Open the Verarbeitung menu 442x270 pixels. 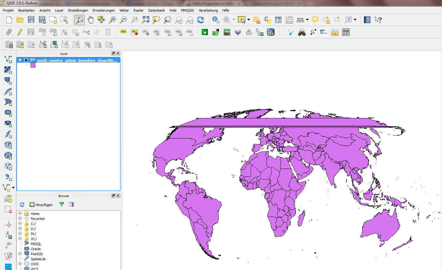pos(208,10)
